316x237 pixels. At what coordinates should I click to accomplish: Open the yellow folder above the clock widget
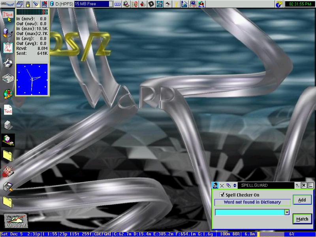pos(8,202)
